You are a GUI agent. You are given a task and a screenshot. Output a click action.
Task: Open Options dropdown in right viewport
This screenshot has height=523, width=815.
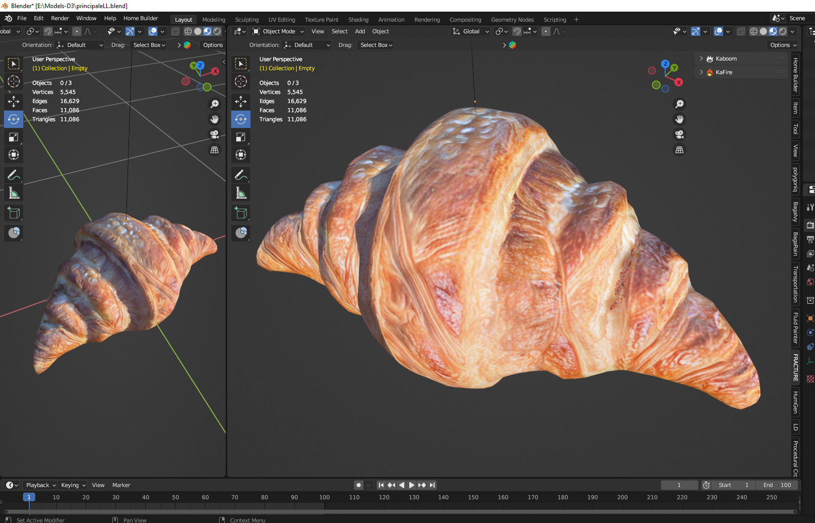[783, 45]
